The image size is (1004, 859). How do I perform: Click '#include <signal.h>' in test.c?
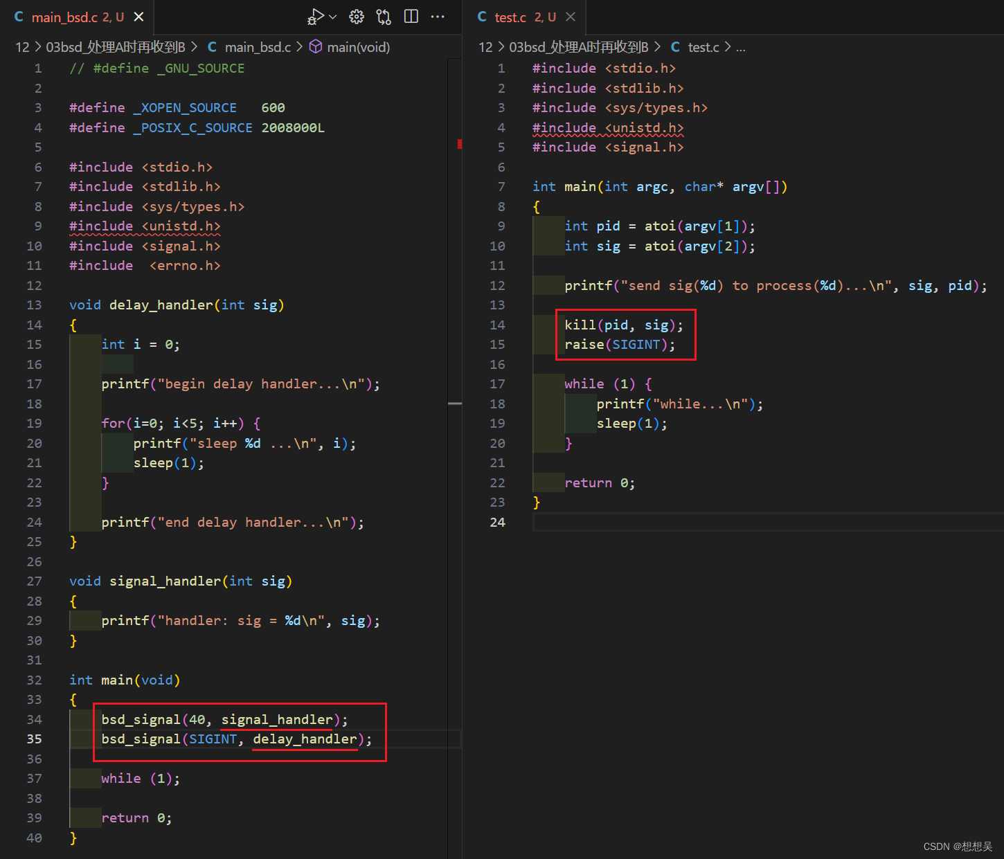pos(608,147)
